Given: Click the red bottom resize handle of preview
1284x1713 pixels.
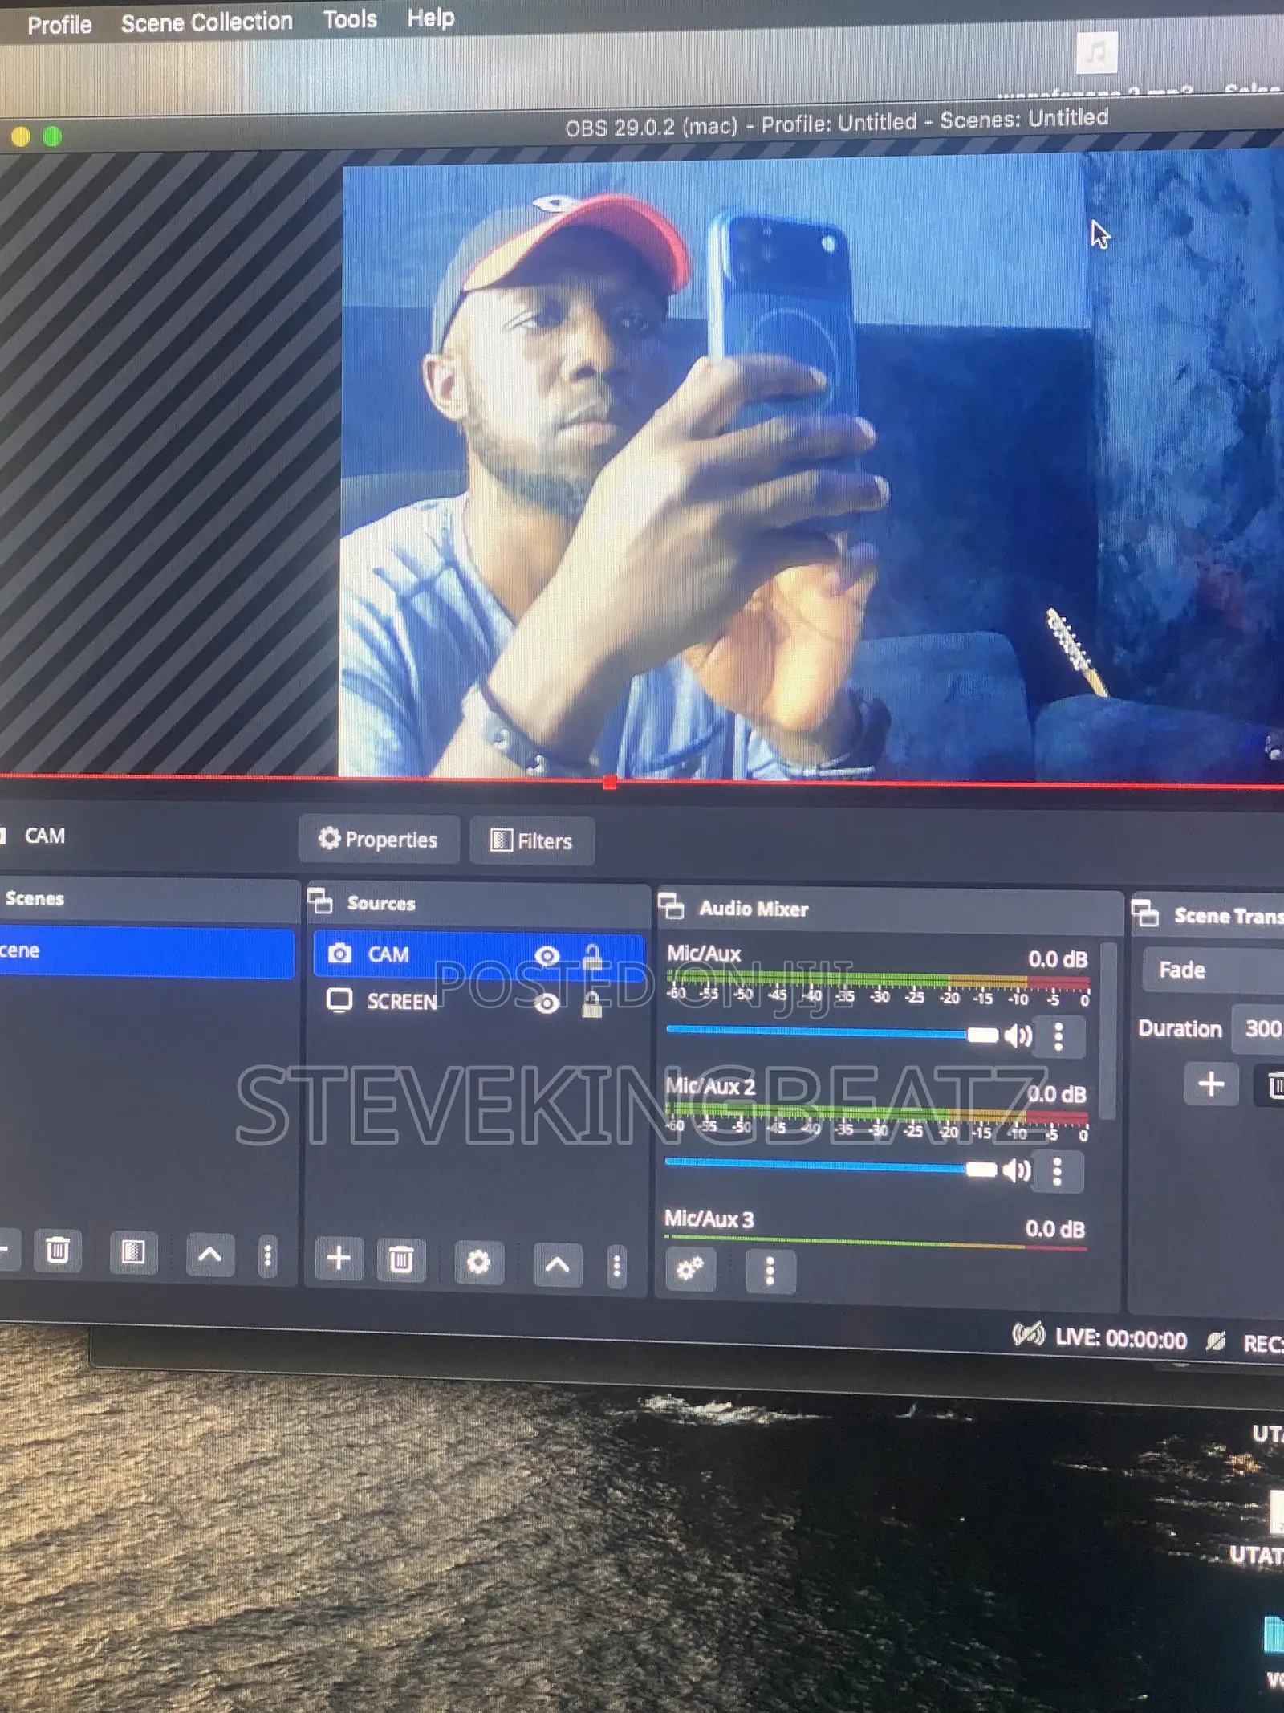Looking at the screenshot, I should (610, 782).
